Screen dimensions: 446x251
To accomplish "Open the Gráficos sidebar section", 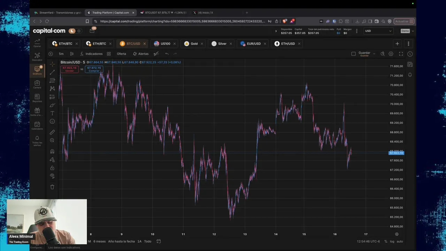I will [37, 70].
